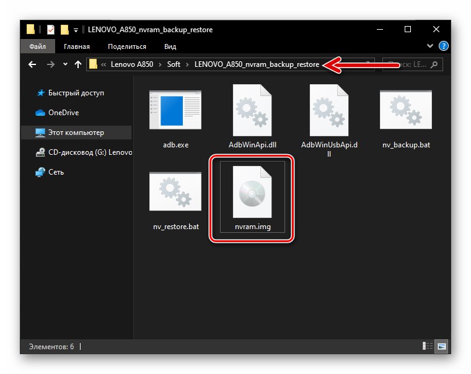Expand the ribbon with the chevron
471x374 pixels.
430,46
